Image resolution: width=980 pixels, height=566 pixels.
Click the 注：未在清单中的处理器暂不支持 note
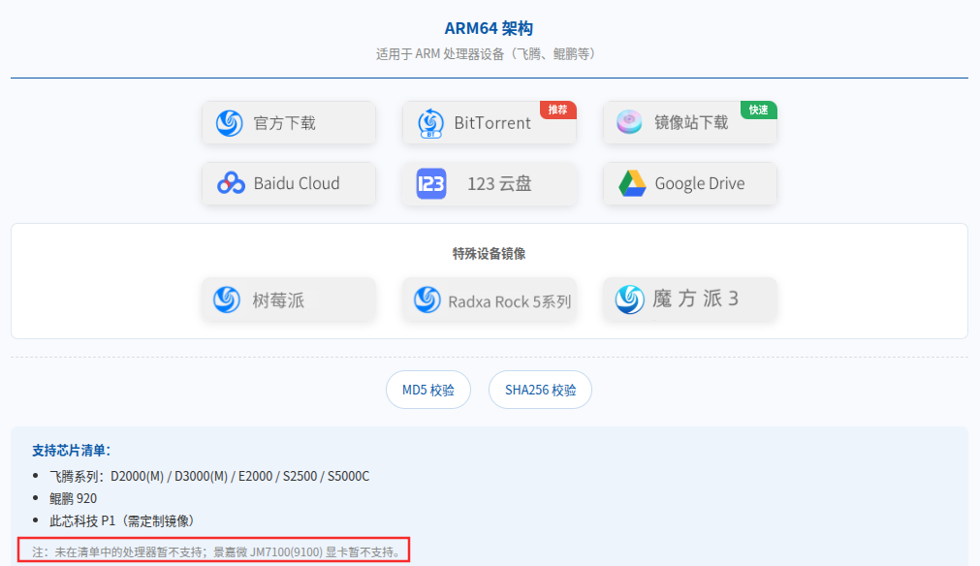click(x=217, y=552)
